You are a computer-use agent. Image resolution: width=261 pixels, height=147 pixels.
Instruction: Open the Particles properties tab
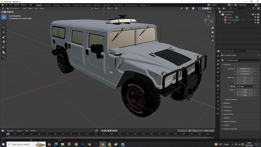(218, 93)
